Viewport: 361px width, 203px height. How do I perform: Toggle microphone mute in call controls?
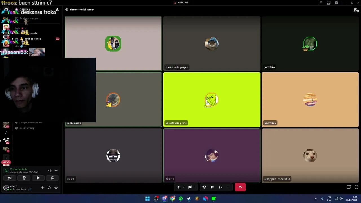[178, 187]
